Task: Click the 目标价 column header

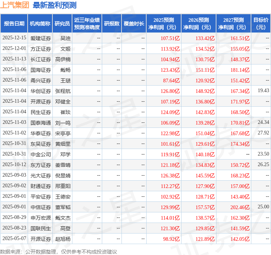Action: pos(260,23)
